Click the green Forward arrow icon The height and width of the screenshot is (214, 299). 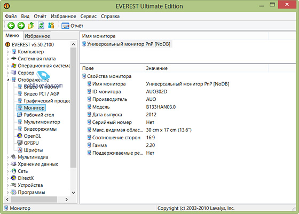[x=21, y=26]
